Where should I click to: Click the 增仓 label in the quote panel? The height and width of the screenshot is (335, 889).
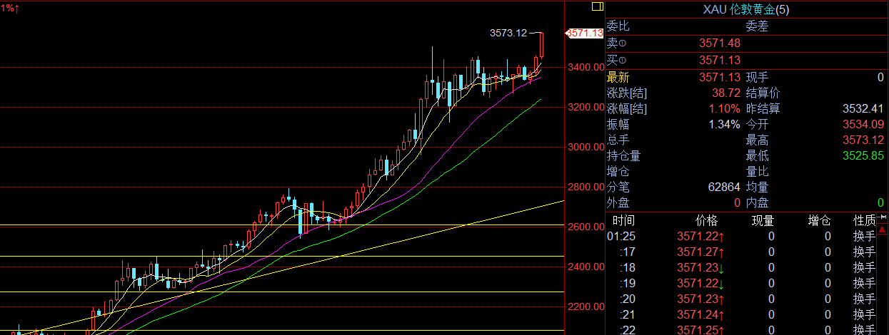(618, 171)
